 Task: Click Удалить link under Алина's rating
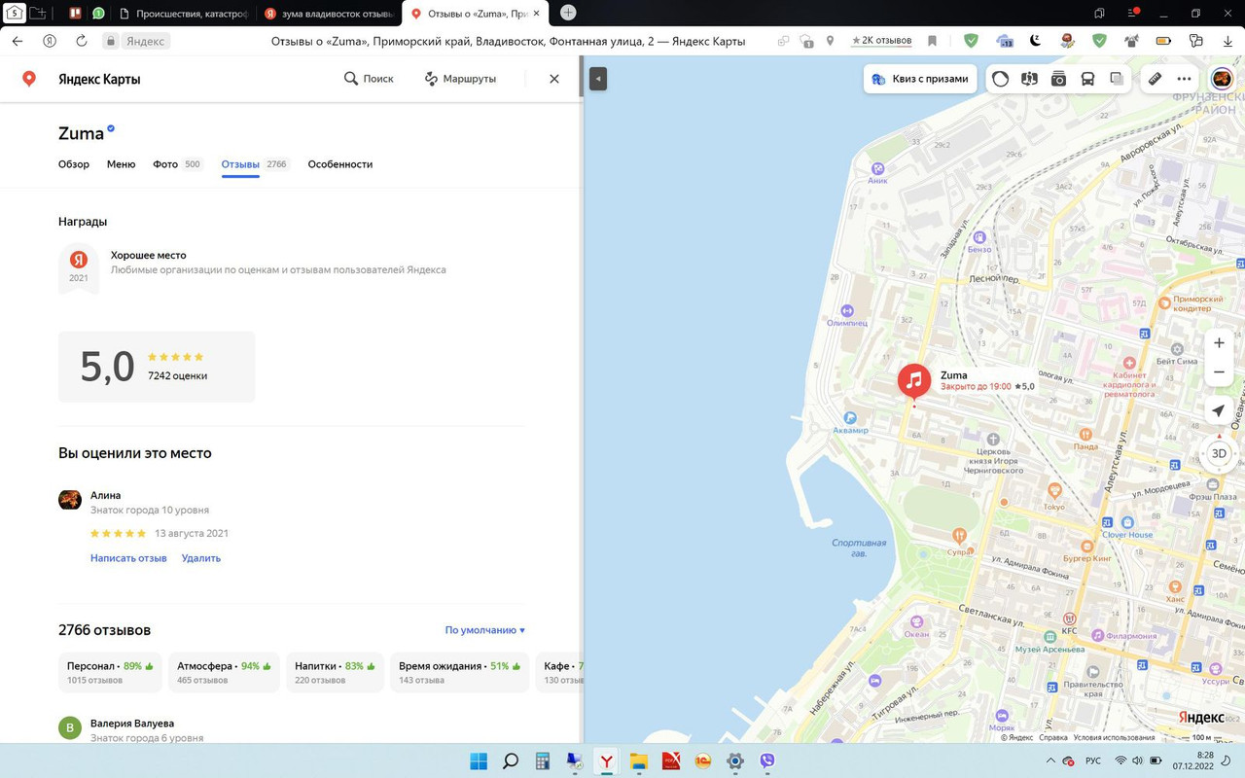[x=201, y=558]
